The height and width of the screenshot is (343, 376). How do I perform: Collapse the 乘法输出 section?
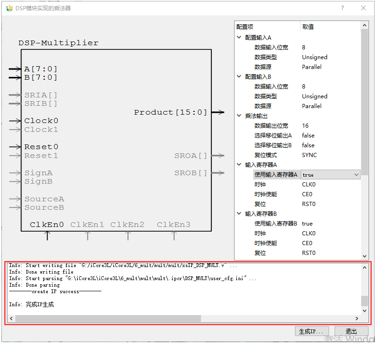coord(239,116)
